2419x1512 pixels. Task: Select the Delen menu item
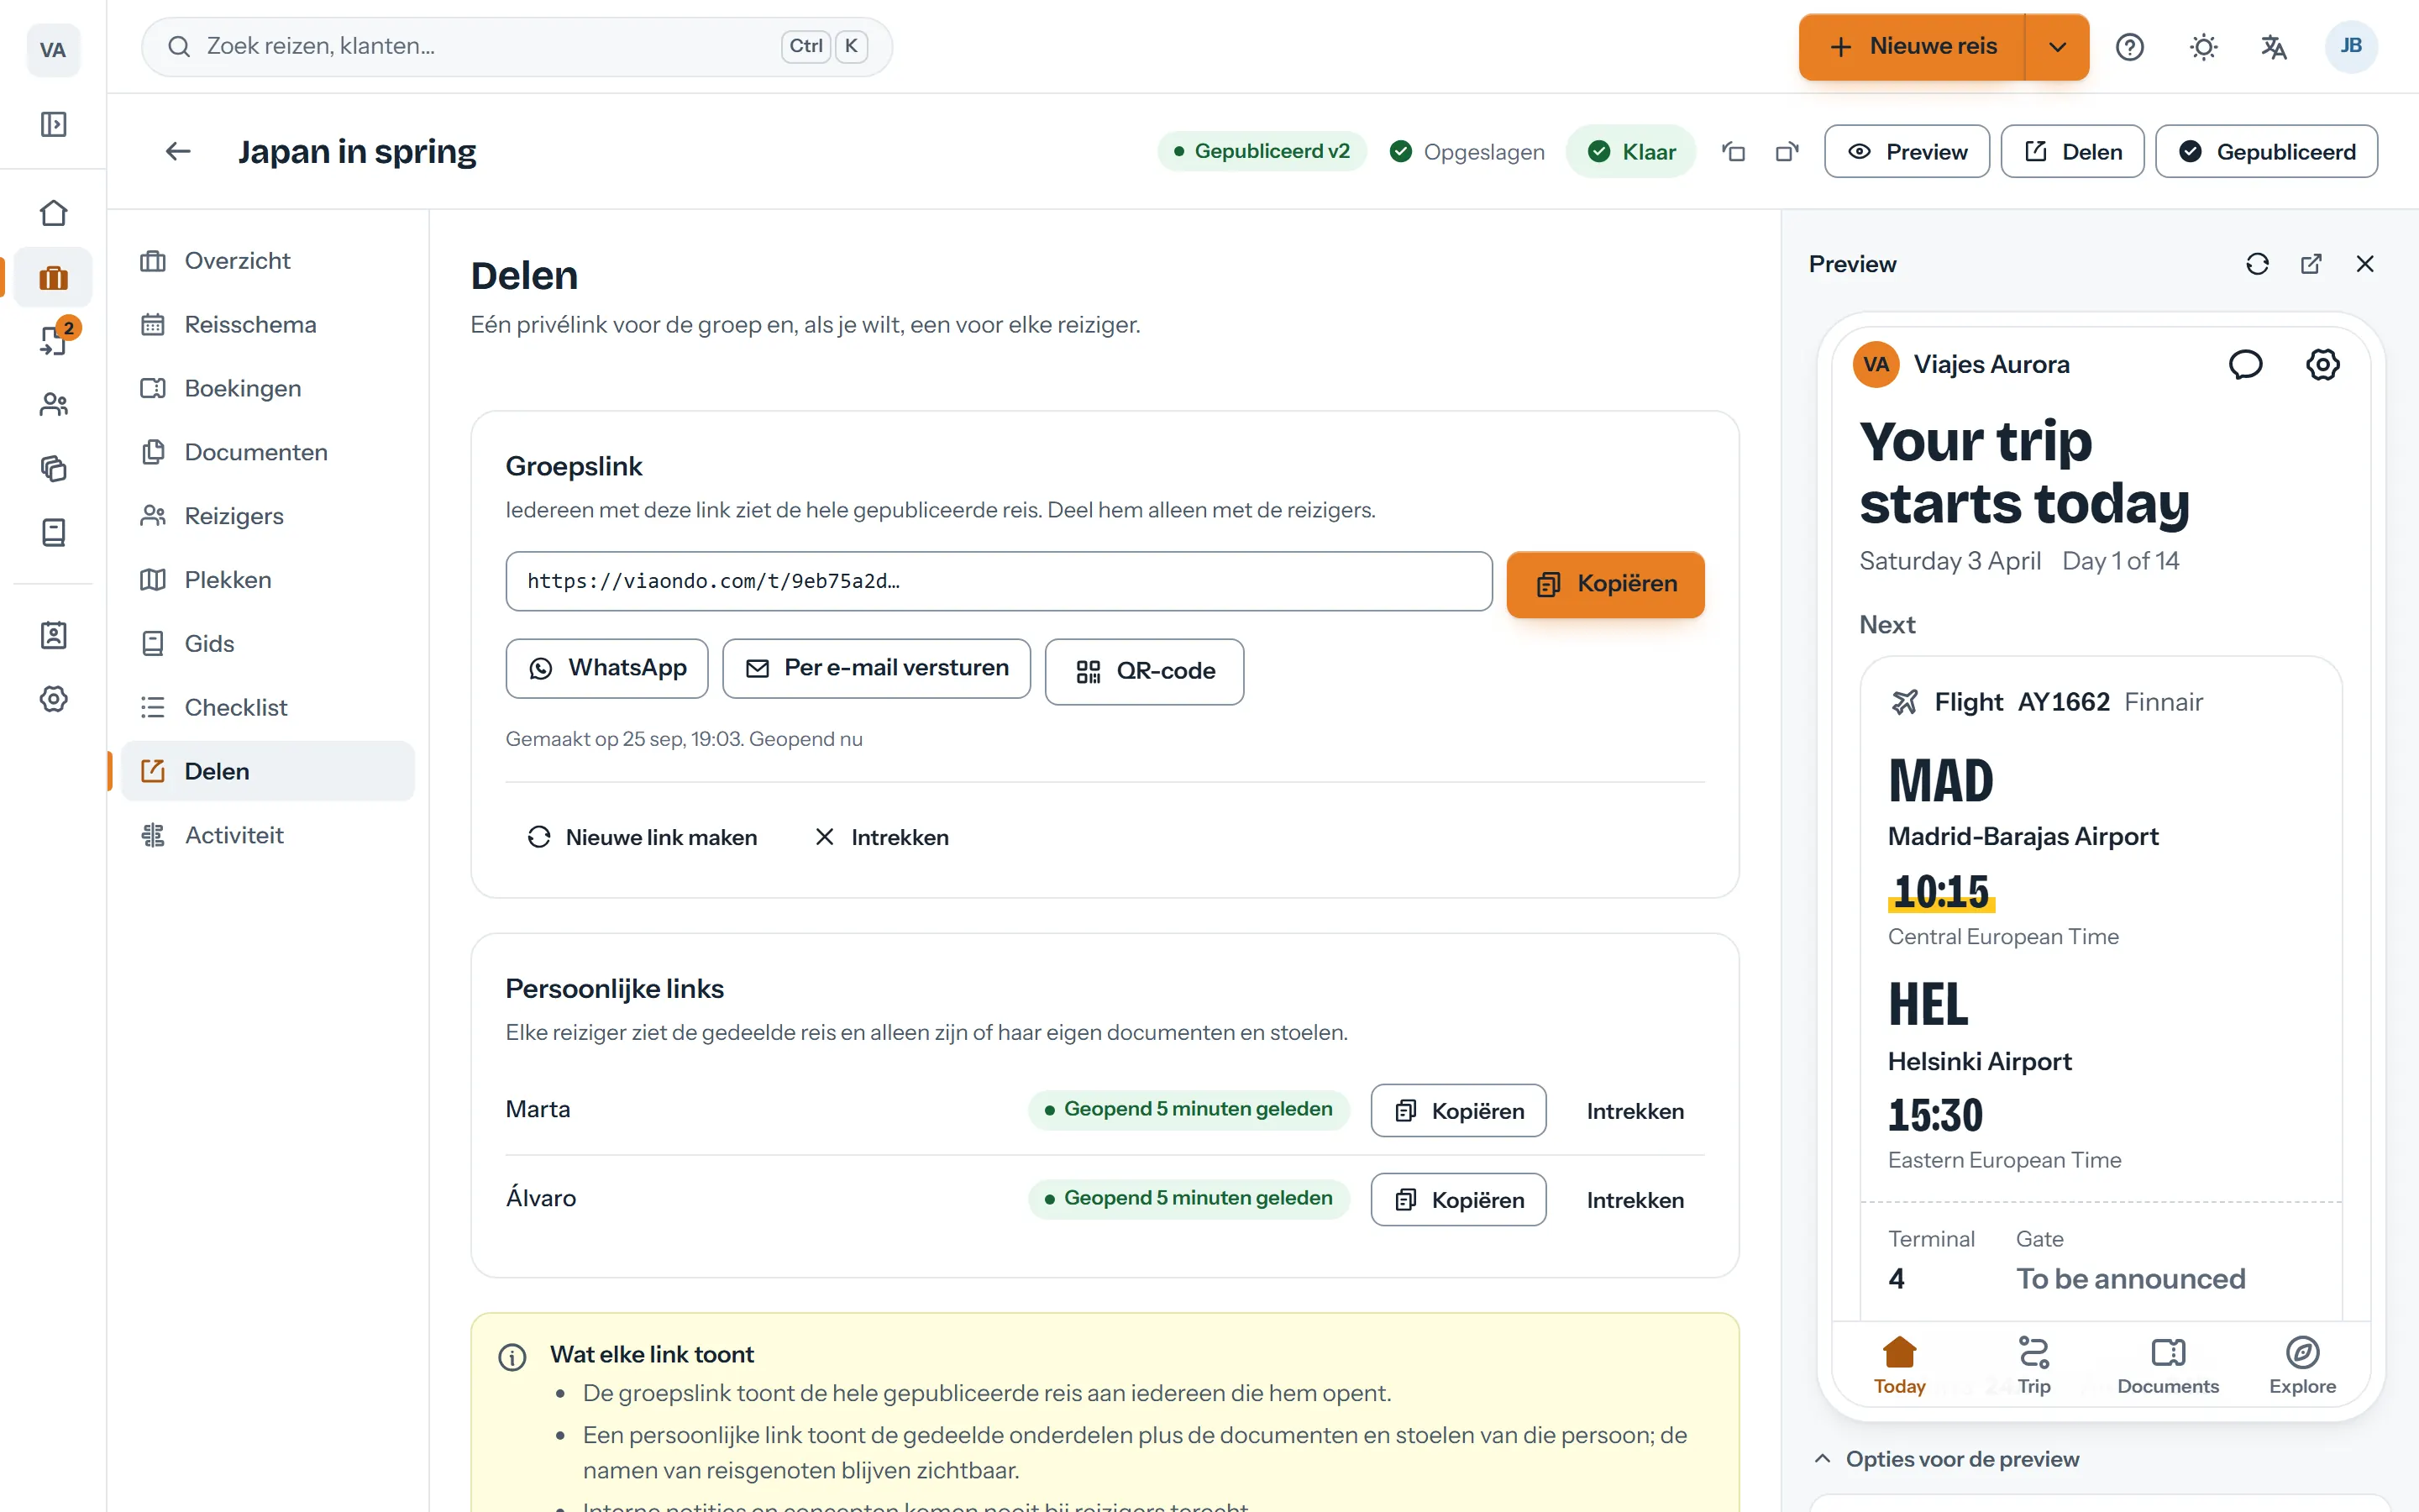[268, 771]
